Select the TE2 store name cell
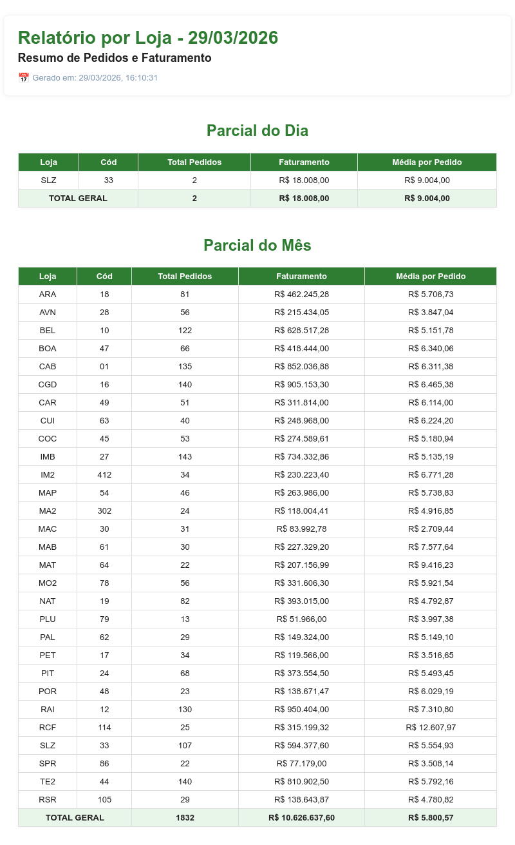Viewport: 515px width, 845px height. [48, 782]
